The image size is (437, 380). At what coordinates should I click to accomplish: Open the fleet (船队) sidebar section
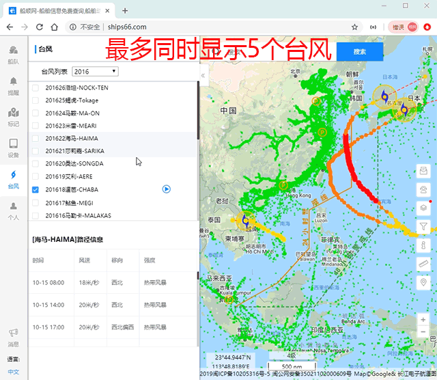tap(14, 55)
